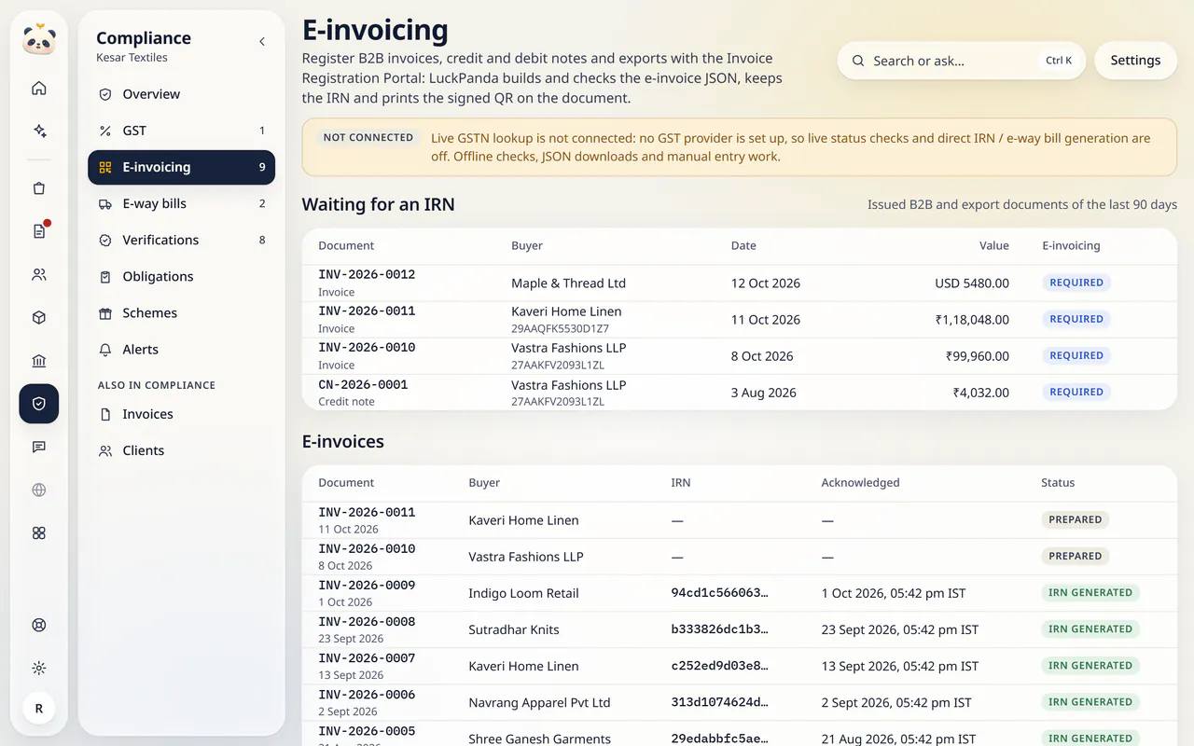The width and height of the screenshot is (1194, 746).
Task: Select buyer Navrang Apparel Pvt Ltd
Action: coord(539,702)
